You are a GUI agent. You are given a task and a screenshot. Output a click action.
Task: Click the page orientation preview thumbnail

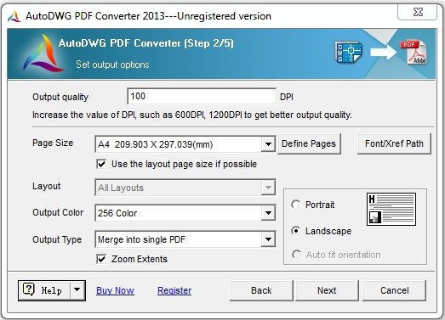pos(391,209)
